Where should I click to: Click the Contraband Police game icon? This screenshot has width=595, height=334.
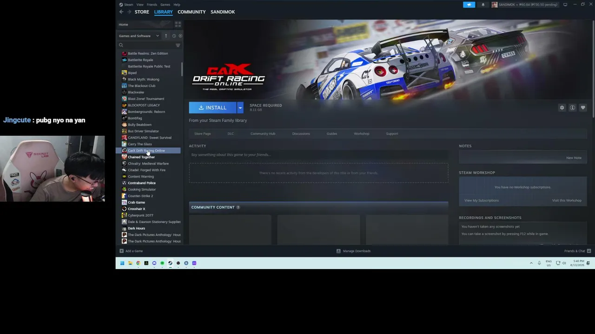[x=124, y=183]
